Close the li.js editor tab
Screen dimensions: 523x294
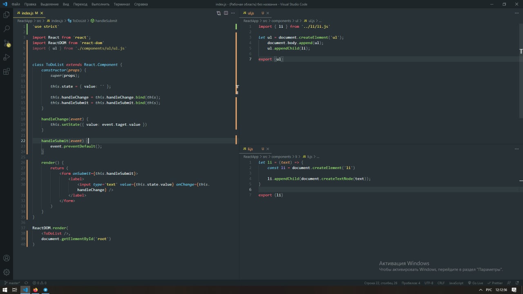[x=268, y=149]
